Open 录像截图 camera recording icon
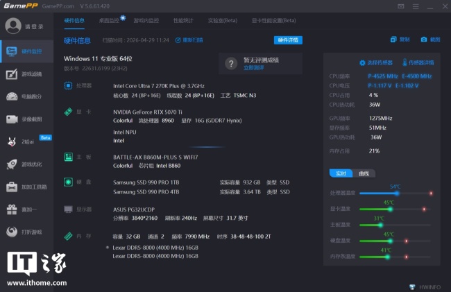Screen dimensions: 451x292 pos(12,119)
